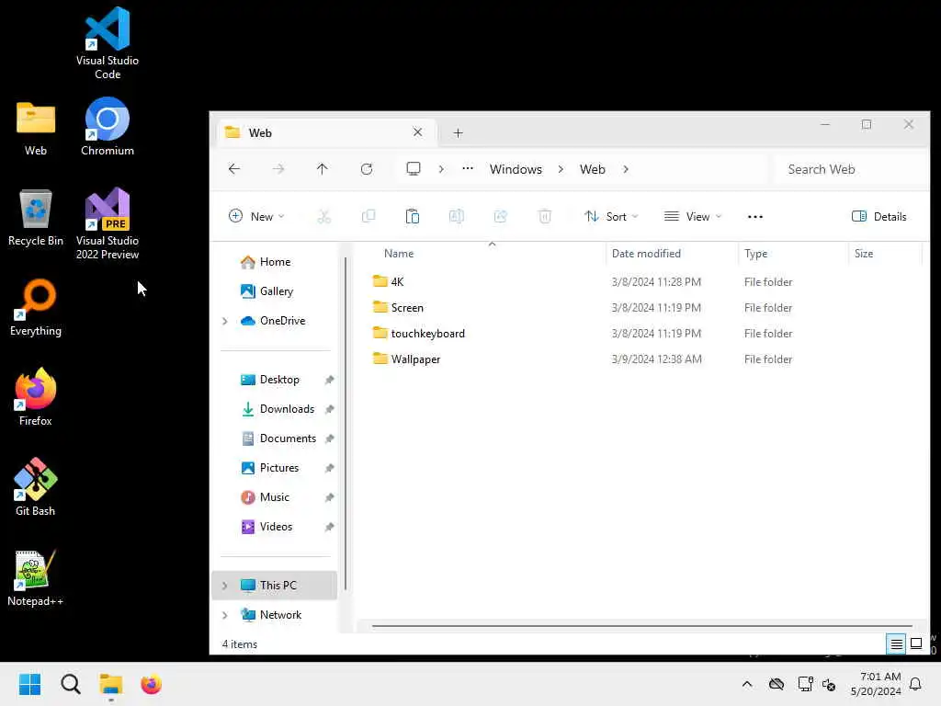The height and width of the screenshot is (706, 941).
Task: Click the Rename icon in toolbar
Action: (456, 217)
